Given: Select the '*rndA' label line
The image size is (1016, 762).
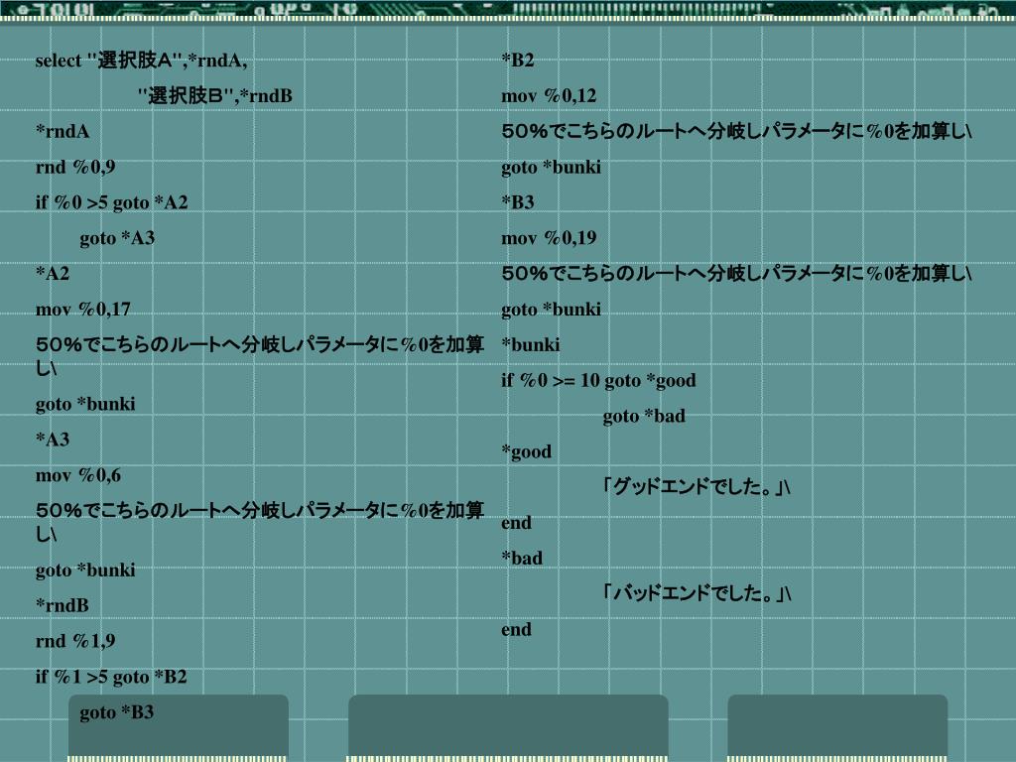Looking at the screenshot, I should point(63,132).
